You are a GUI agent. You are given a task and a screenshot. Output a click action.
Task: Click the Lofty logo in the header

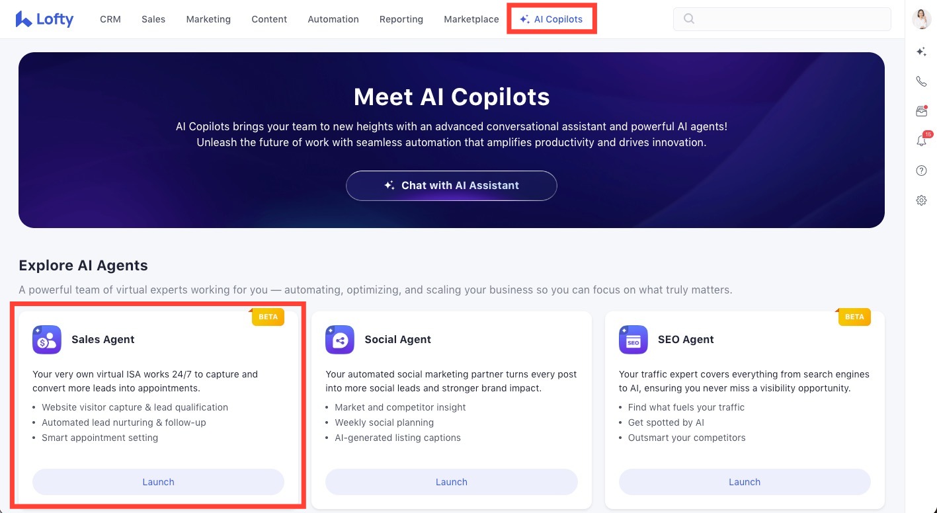[x=44, y=19]
